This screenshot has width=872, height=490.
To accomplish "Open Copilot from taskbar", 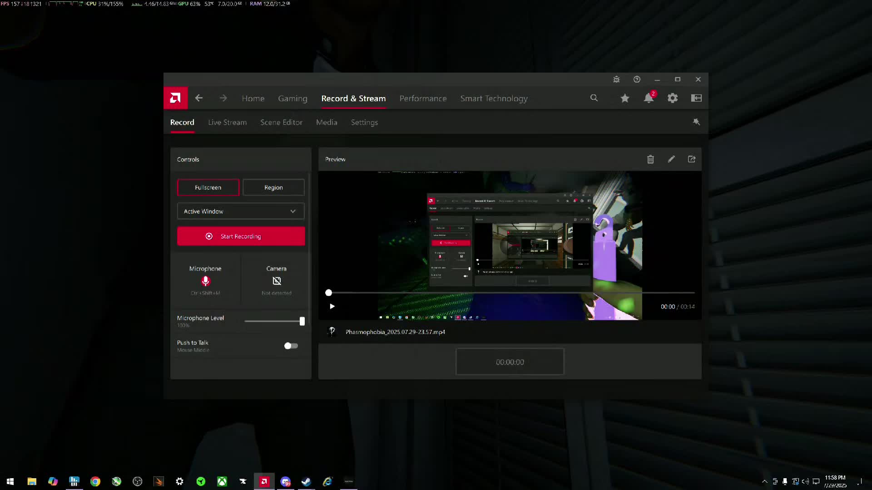I will coord(53,481).
